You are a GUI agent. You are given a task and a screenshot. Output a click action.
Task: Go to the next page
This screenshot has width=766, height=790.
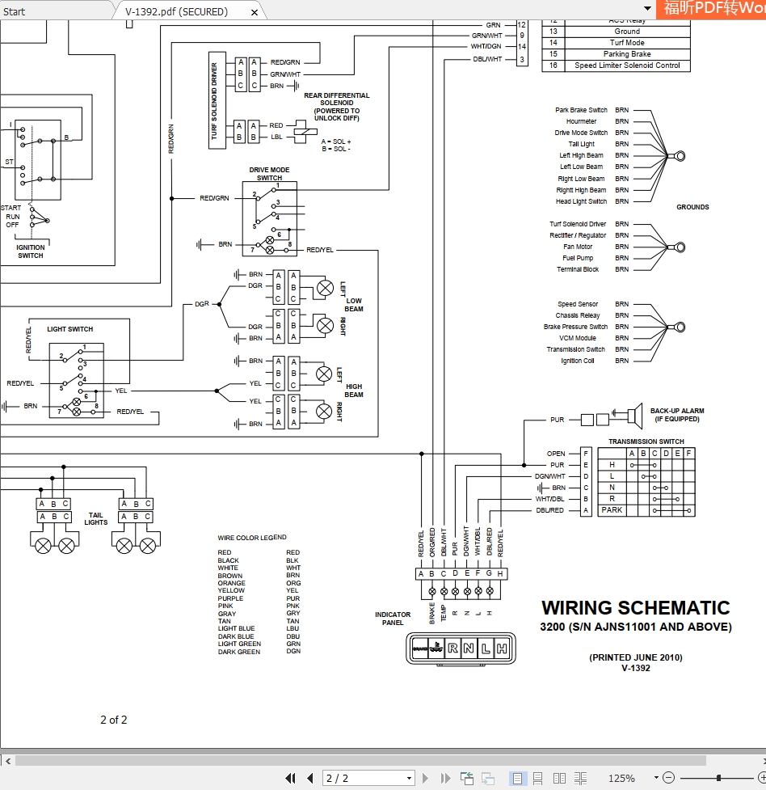pos(426,778)
